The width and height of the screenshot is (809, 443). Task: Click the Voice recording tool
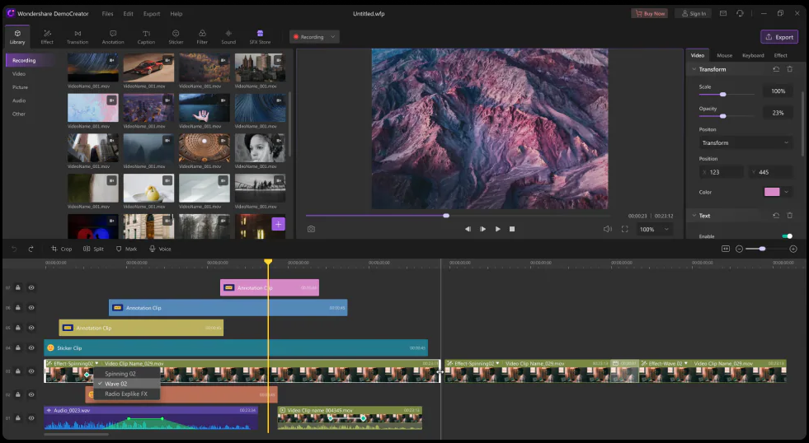160,249
